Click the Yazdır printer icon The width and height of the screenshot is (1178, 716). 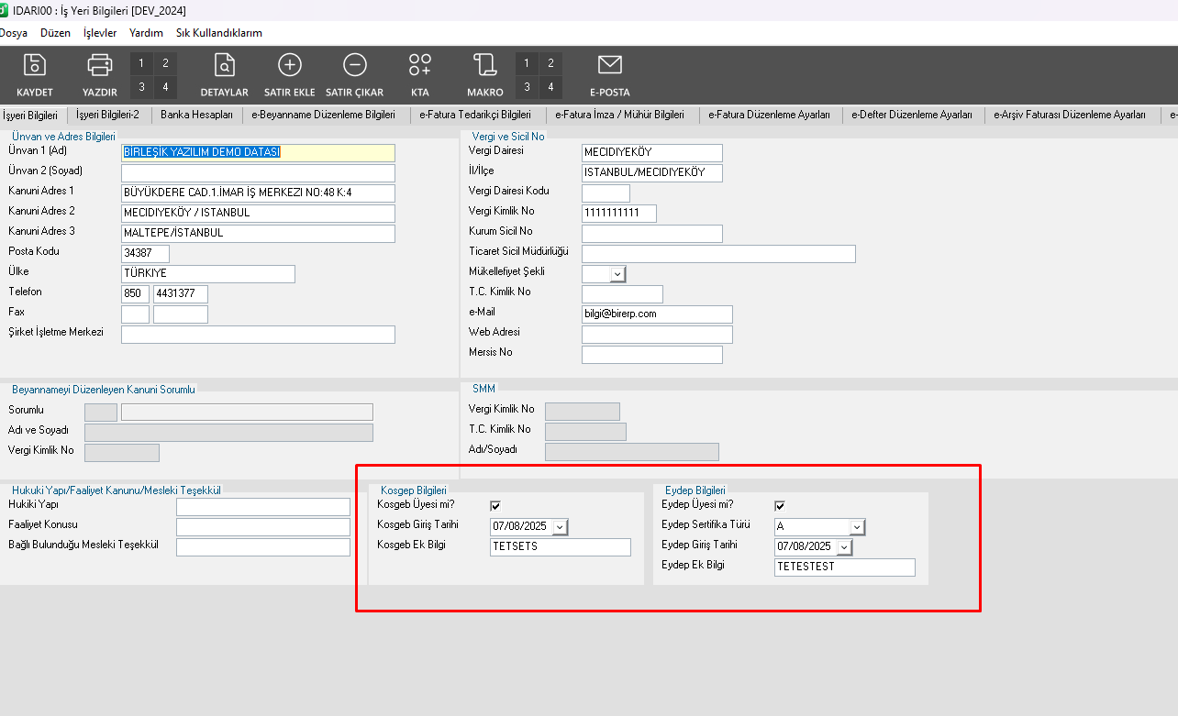[100, 67]
